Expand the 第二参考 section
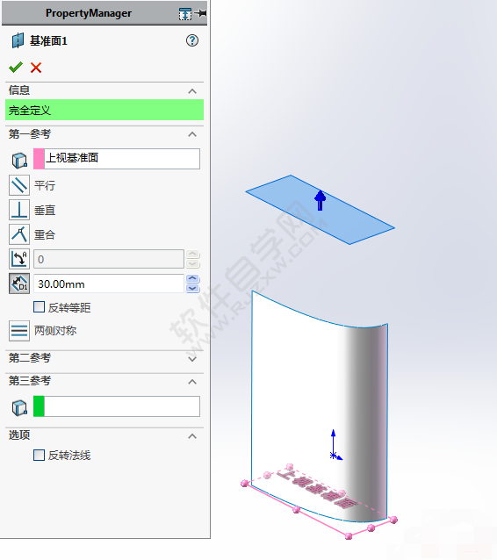497x560 pixels. [192, 359]
